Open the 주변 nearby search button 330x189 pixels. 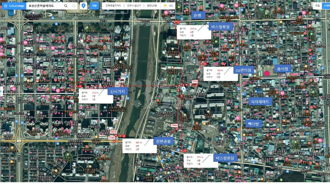pyautogui.click(x=94, y=6)
